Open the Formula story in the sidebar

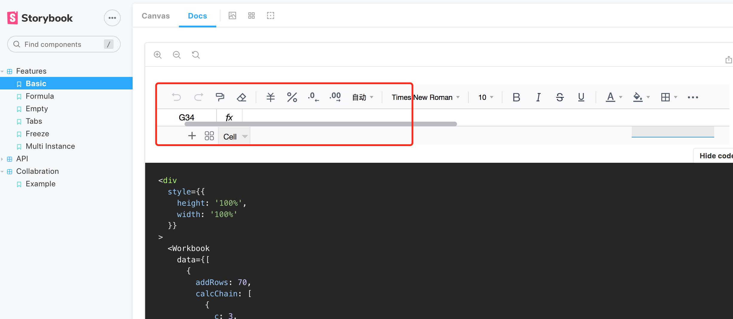[40, 96]
